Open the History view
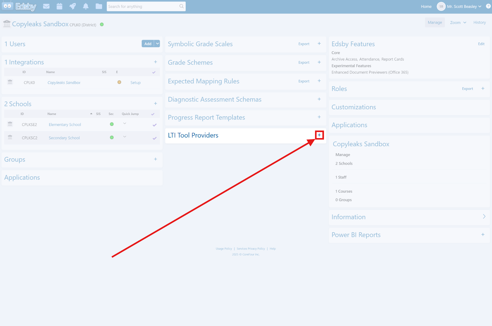 pyautogui.click(x=480, y=22)
